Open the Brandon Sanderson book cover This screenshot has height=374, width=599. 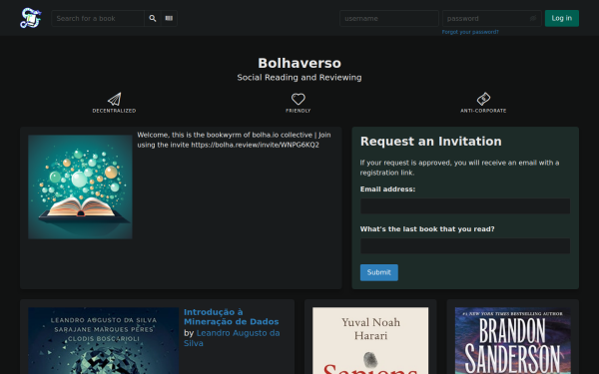click(513, 341)
